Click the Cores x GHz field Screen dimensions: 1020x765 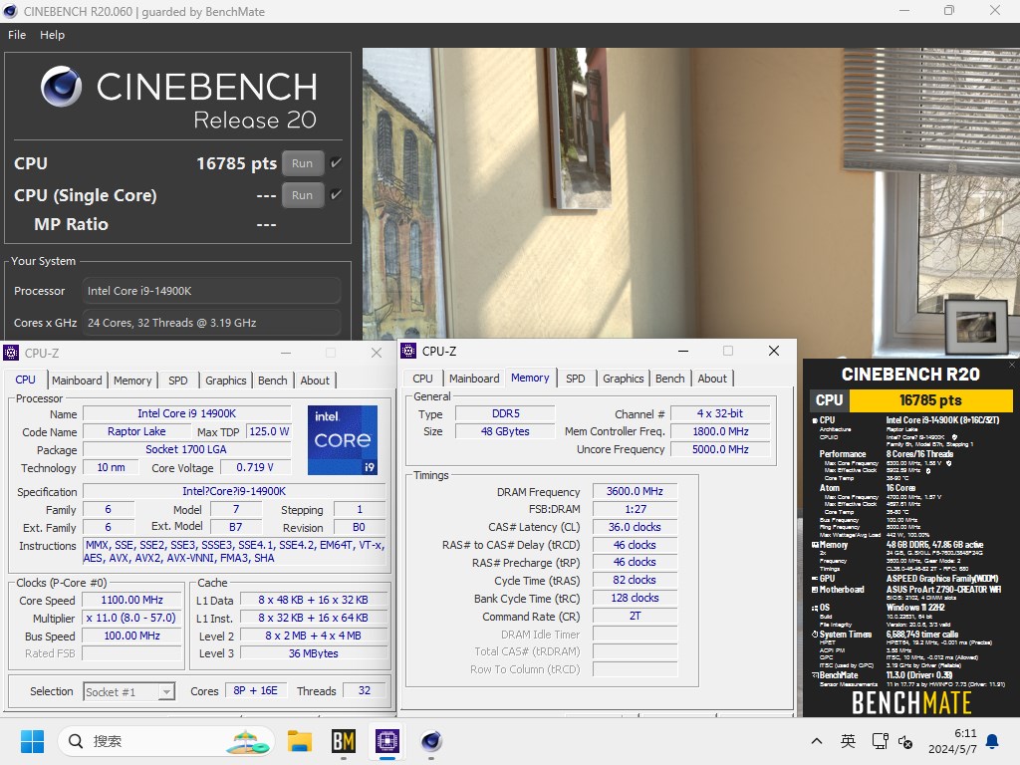[x=211, y=323]
